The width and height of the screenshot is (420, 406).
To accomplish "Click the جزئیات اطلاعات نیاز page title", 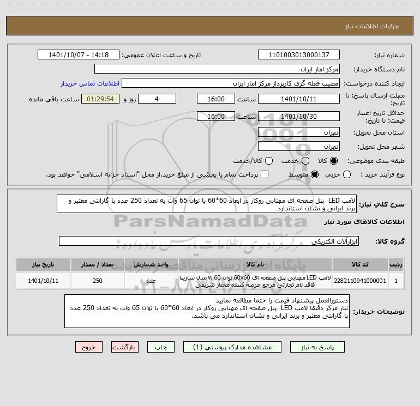I will [x=372, y=26].
